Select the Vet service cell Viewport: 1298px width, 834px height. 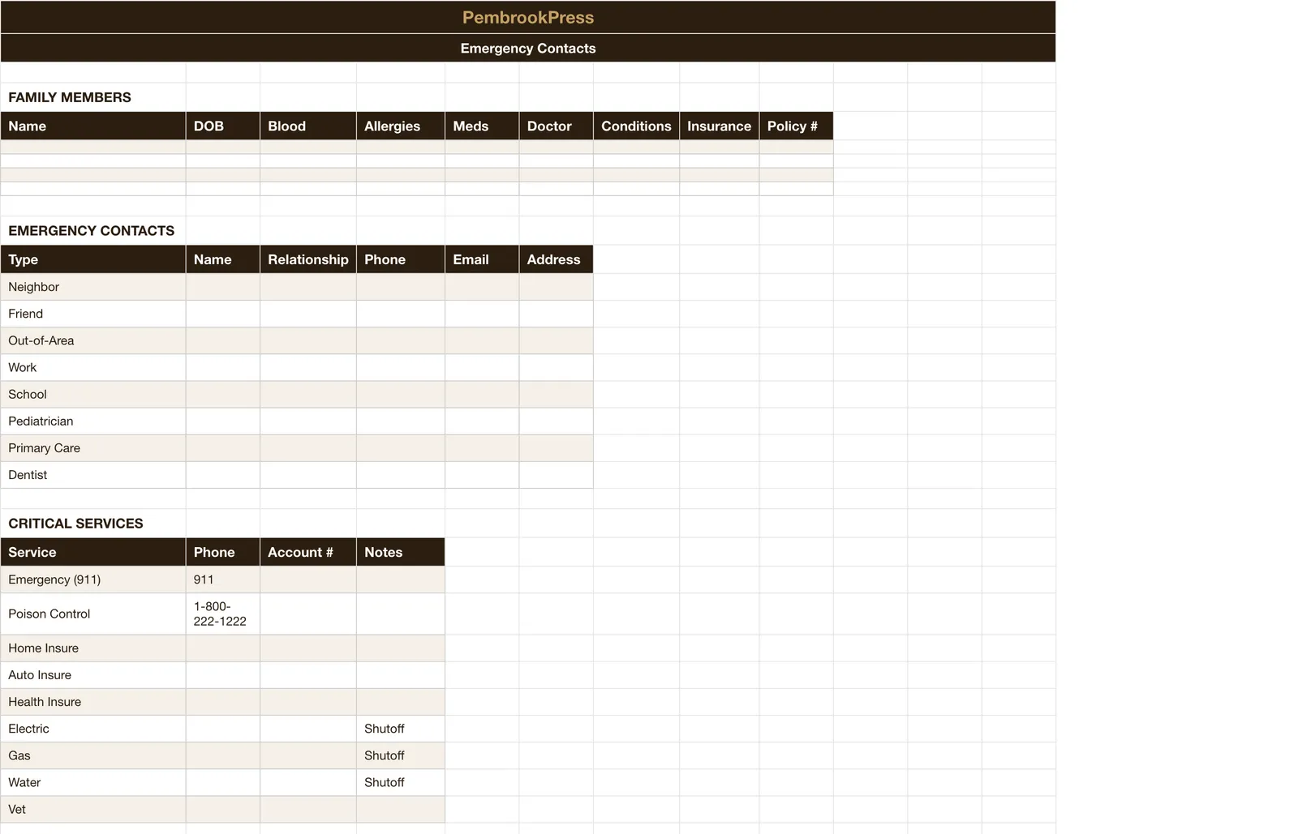click(x=93, y=809)
